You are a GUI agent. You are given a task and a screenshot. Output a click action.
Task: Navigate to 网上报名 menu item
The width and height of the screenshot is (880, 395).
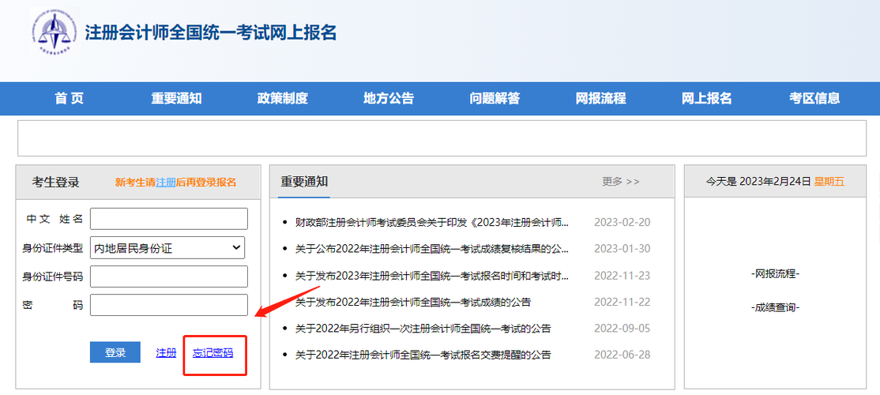pos(706,99)
